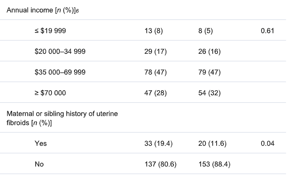Screen dimensions: 288x177
Task: Click the $20 000–34 999 row label
Action: [60, 52]
